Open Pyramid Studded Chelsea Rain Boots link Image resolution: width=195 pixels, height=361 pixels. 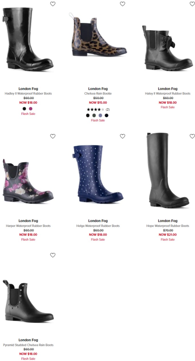point(28,345)
